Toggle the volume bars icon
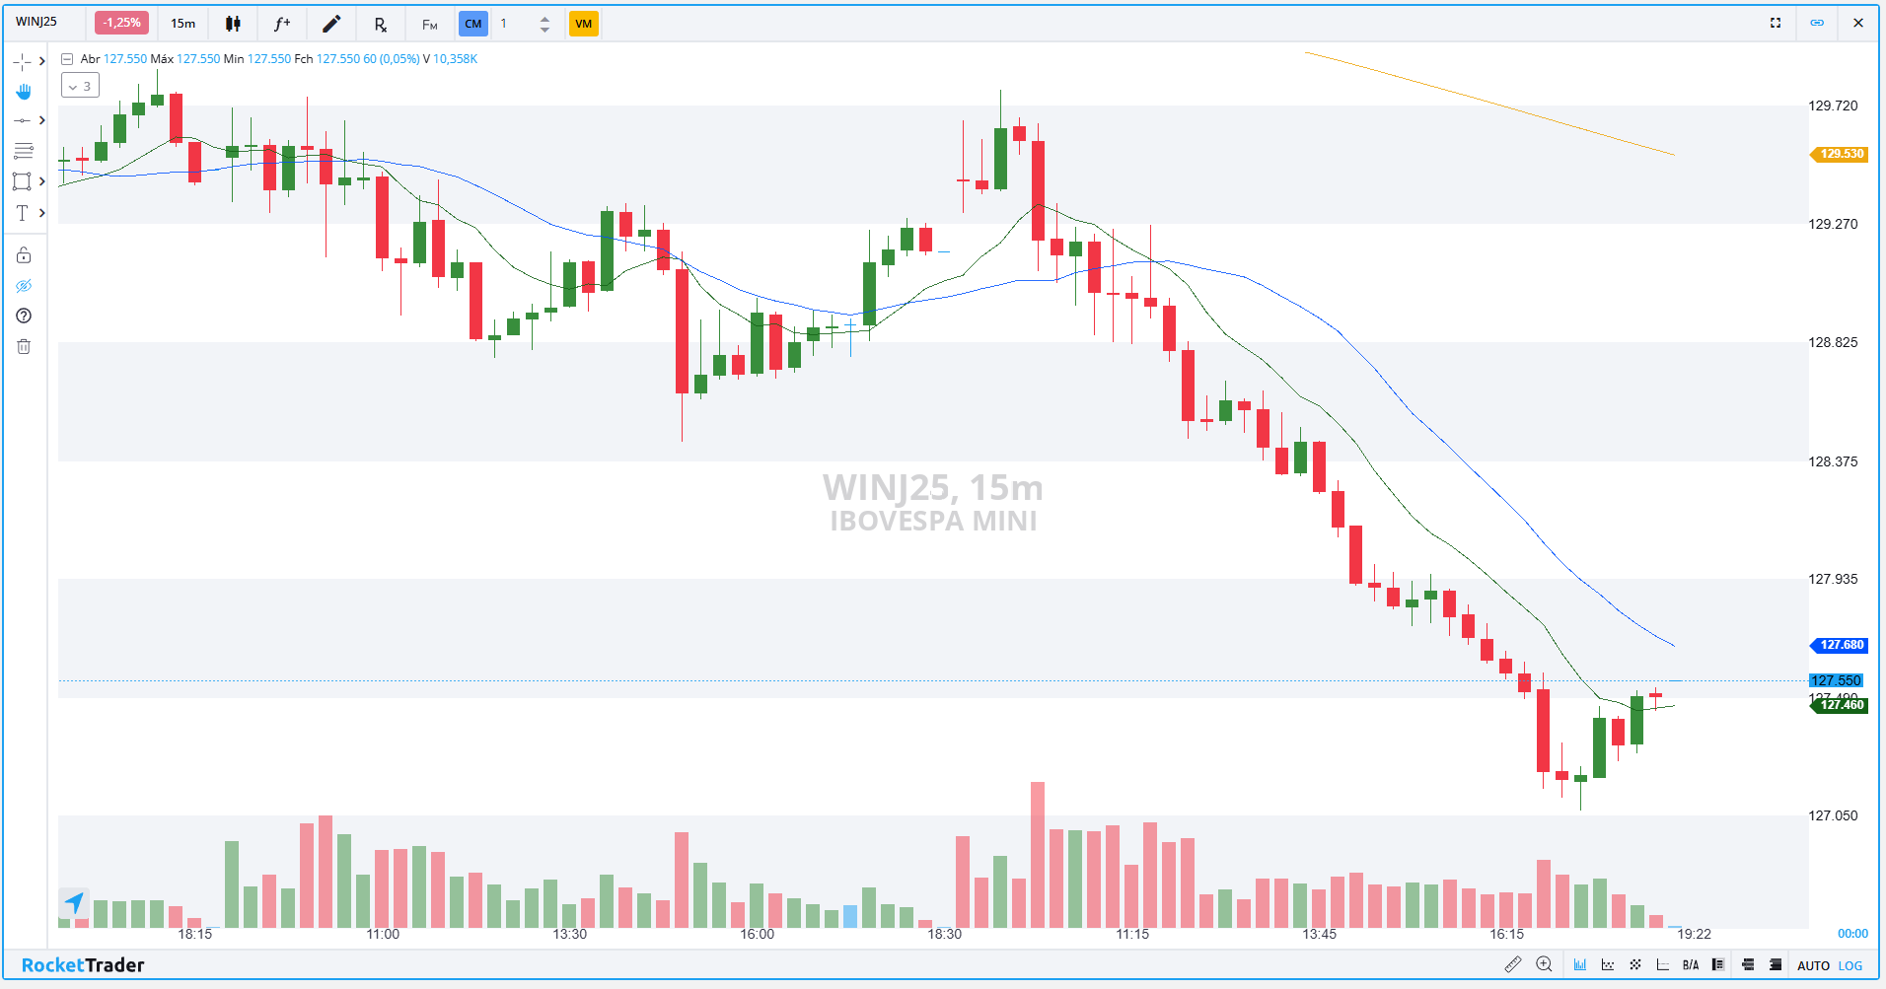Viewport: 1886px width, 989px height. click(1580, 965)
